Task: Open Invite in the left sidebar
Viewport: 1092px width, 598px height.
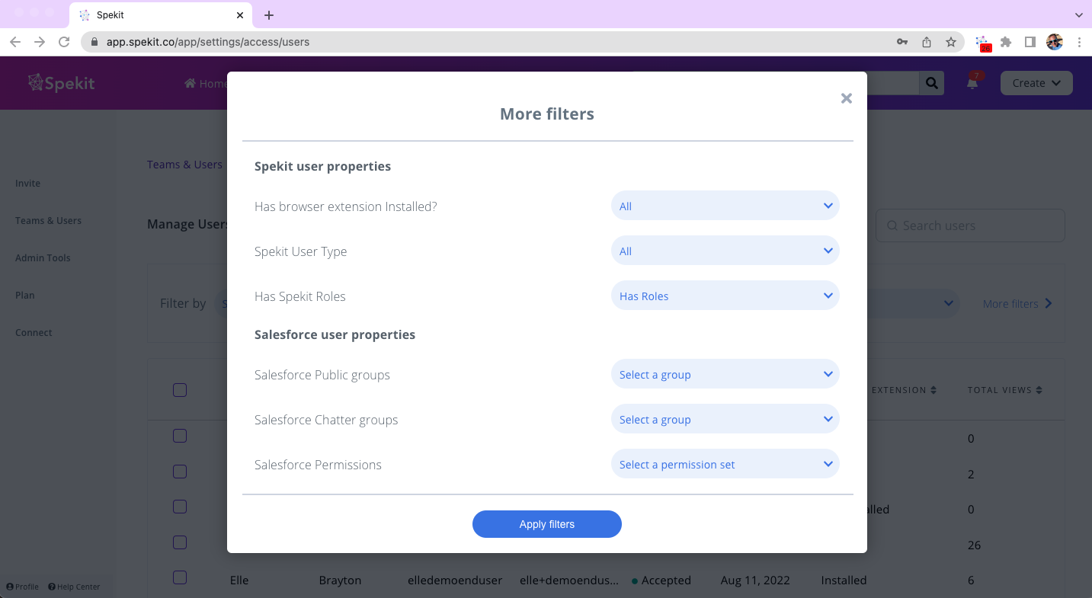Action: pos(28,184)
